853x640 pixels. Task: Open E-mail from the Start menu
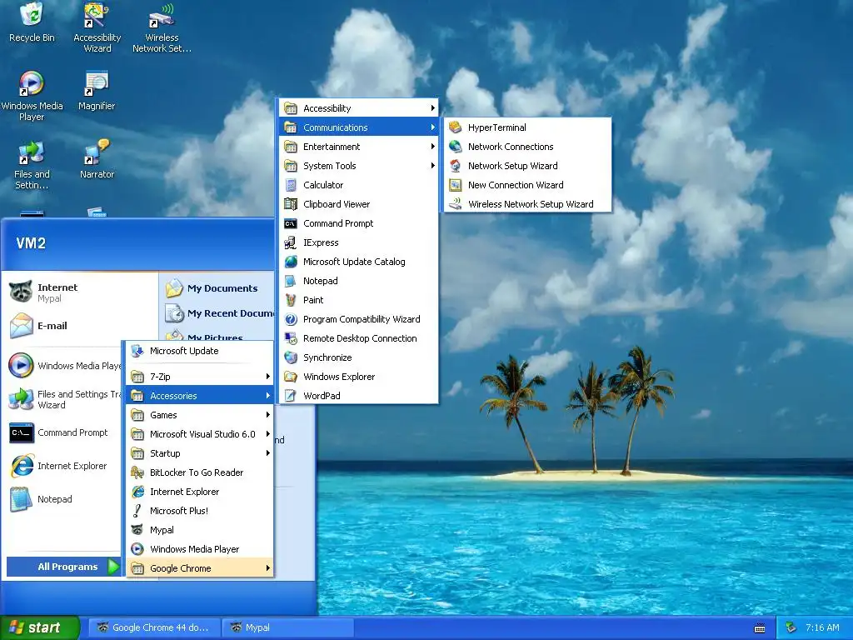coord(79,326)
